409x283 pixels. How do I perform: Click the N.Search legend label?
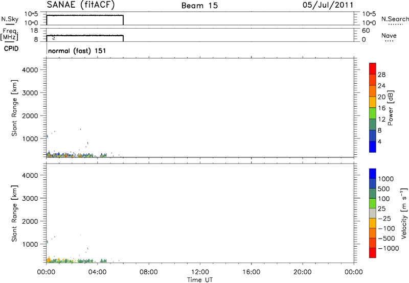pyautogui.click(x=395, y=19)
